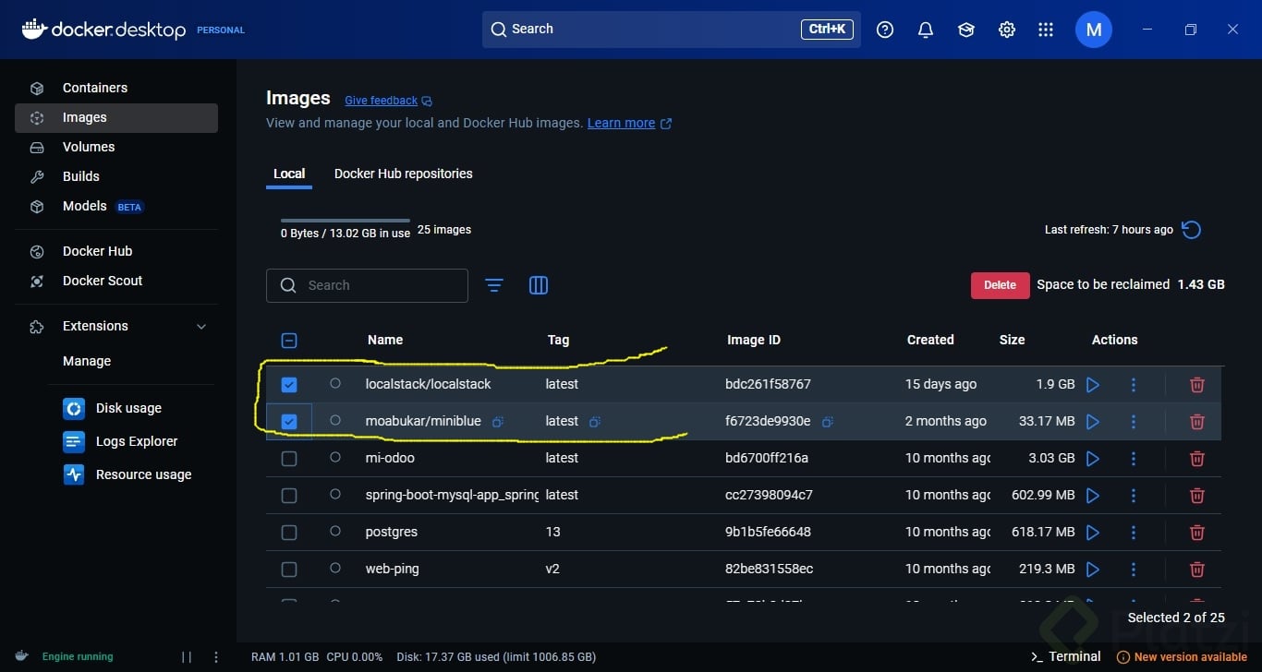Viewport: 1262px width, 672px height.
Task: Pause the Docker engine
Action: (x=187, y=657)
